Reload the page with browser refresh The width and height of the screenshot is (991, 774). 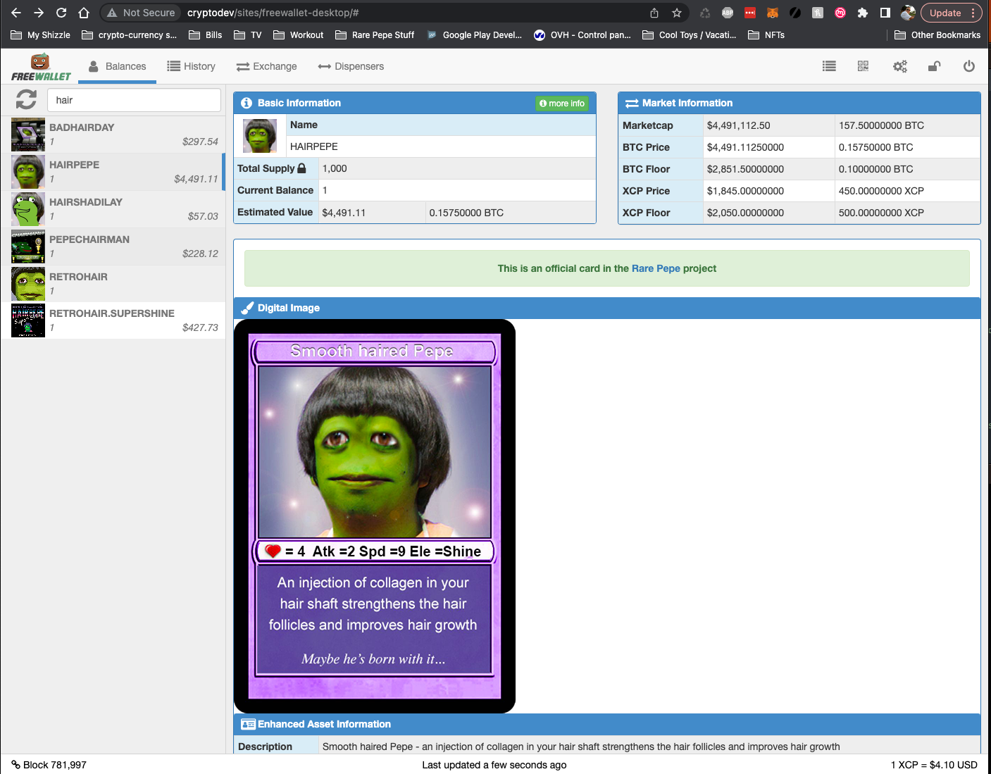point(61,13)
